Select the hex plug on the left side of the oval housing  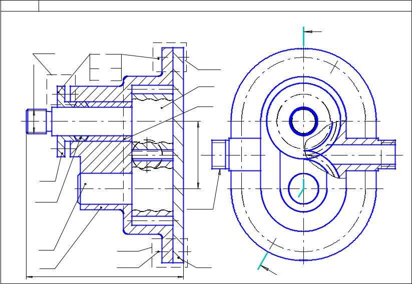[219, 154]
